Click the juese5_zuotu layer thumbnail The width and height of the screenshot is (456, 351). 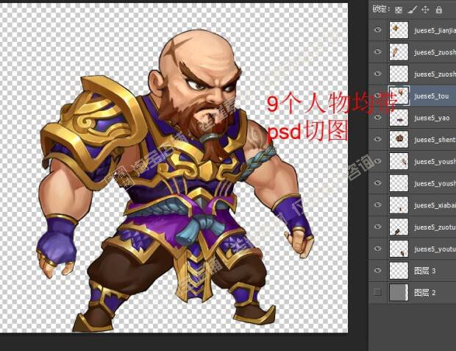tap(399, 227)
